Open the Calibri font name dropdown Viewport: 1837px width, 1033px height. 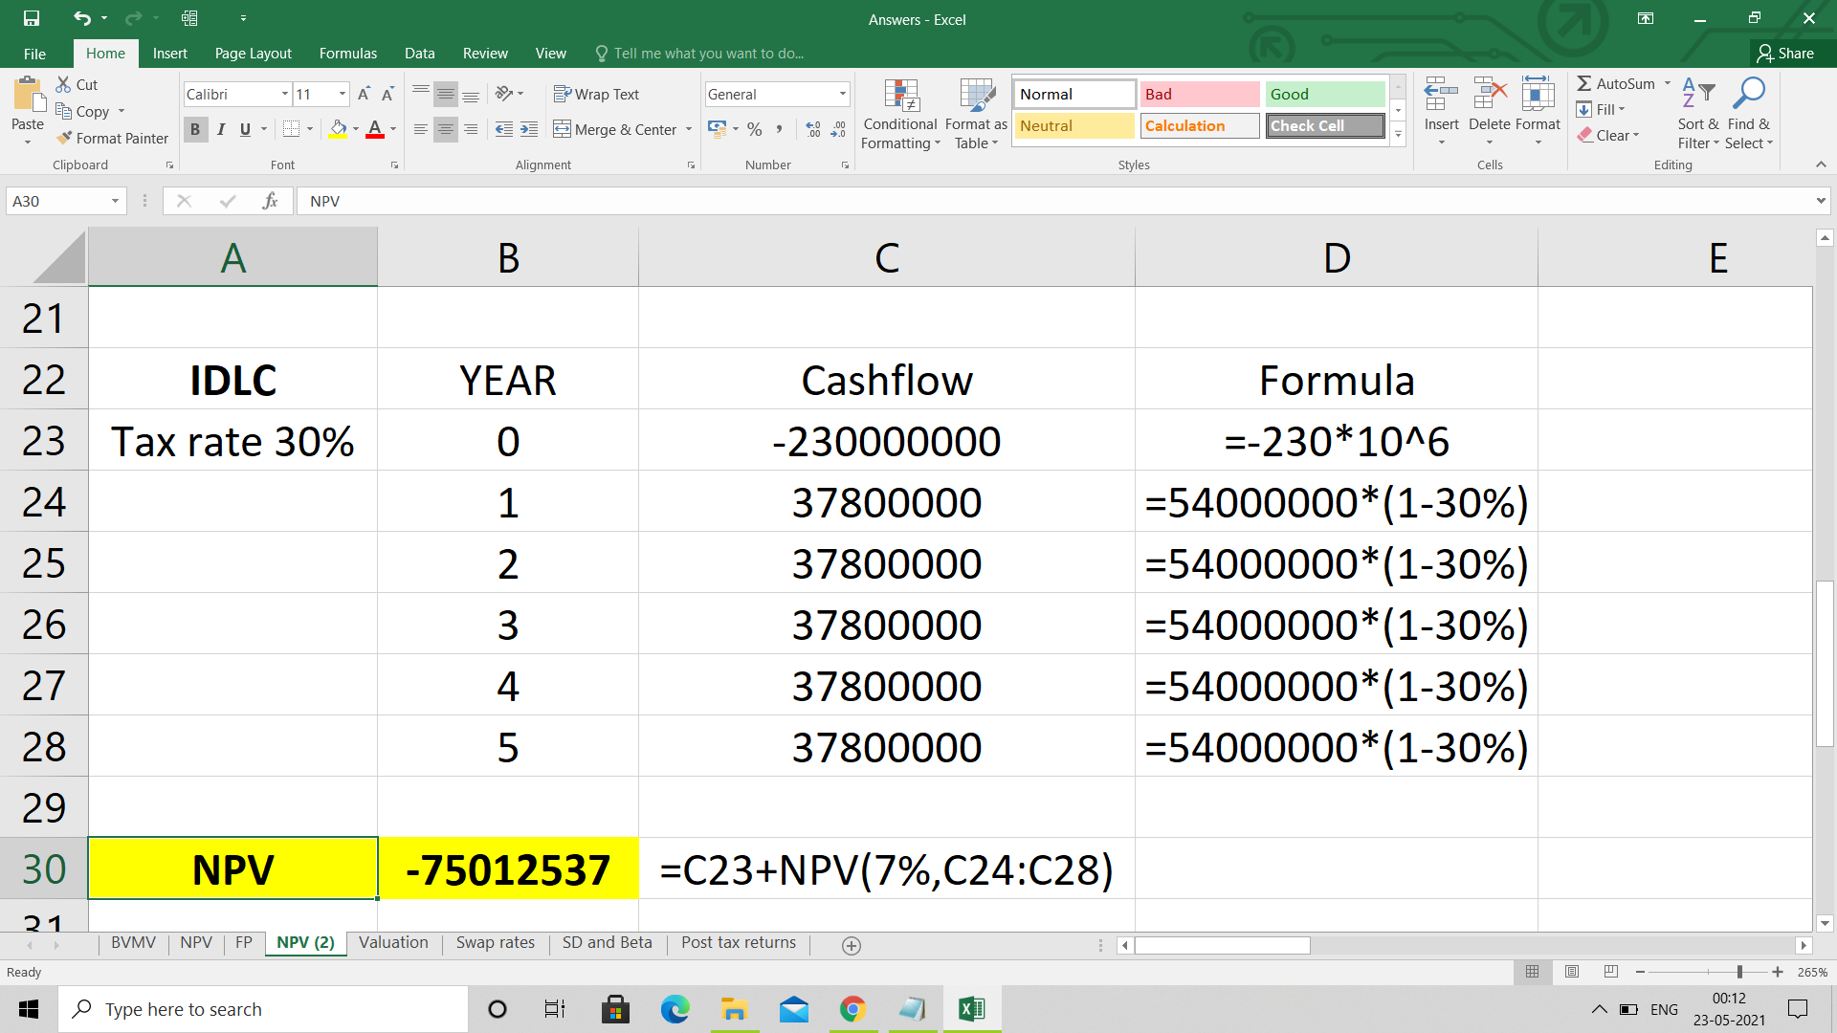[x=284, y=94]
